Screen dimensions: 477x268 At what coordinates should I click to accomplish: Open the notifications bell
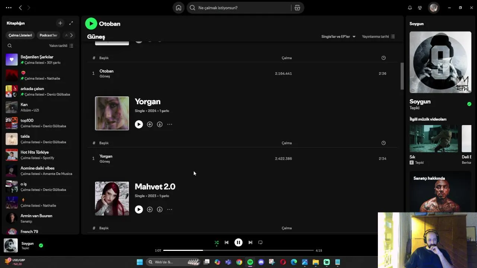[x=410, y=8]
